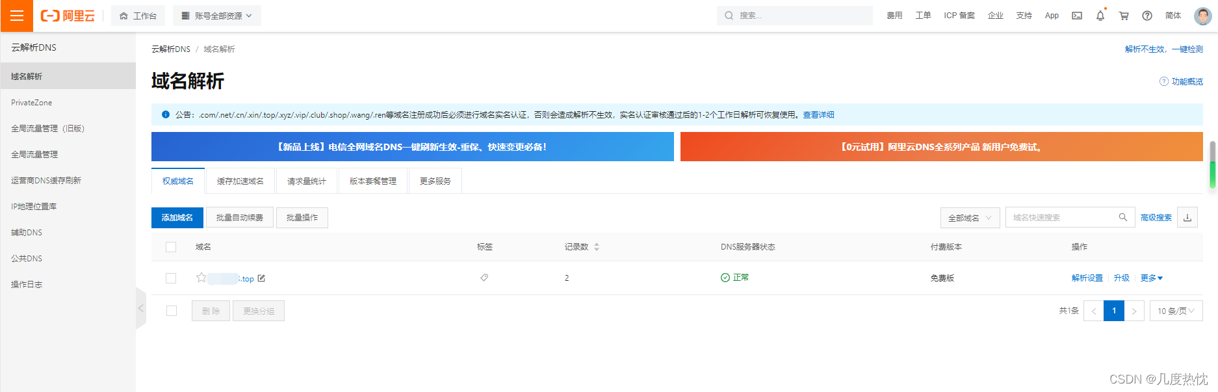Open the user avatar profile
The height and width of the screenshot is (392, 1218).
(1203, 16)
